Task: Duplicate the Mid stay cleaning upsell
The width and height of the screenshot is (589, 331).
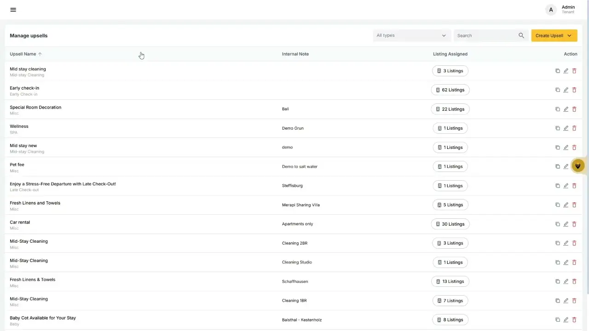Action: click(x=558, y=71)
